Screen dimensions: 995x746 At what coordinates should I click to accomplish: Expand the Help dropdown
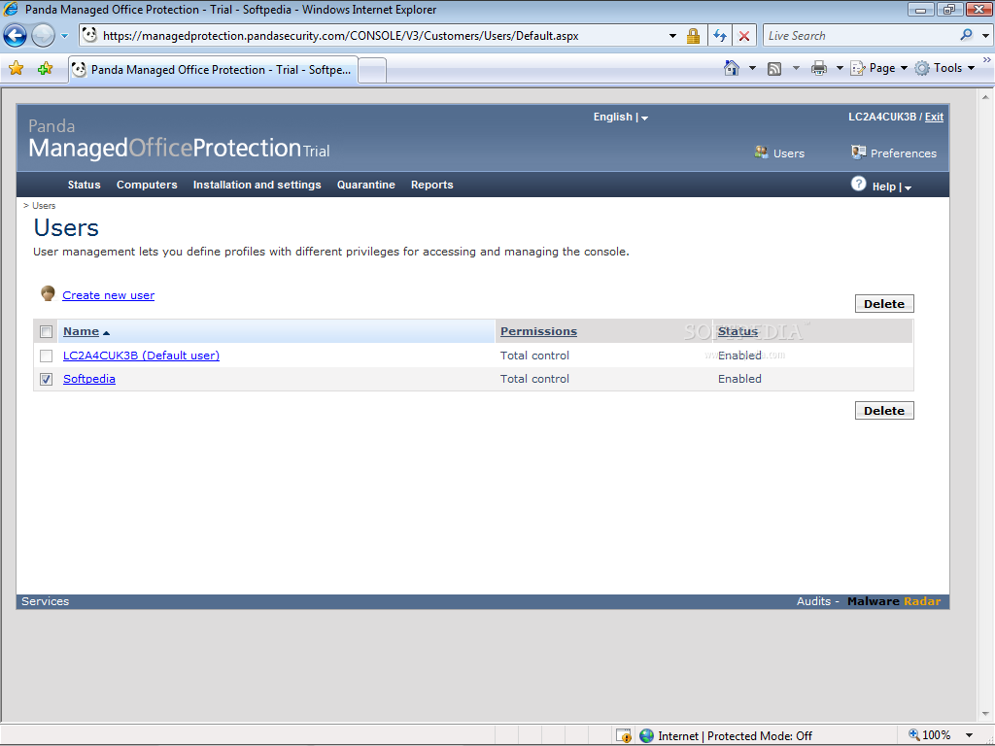click(892, 186)
